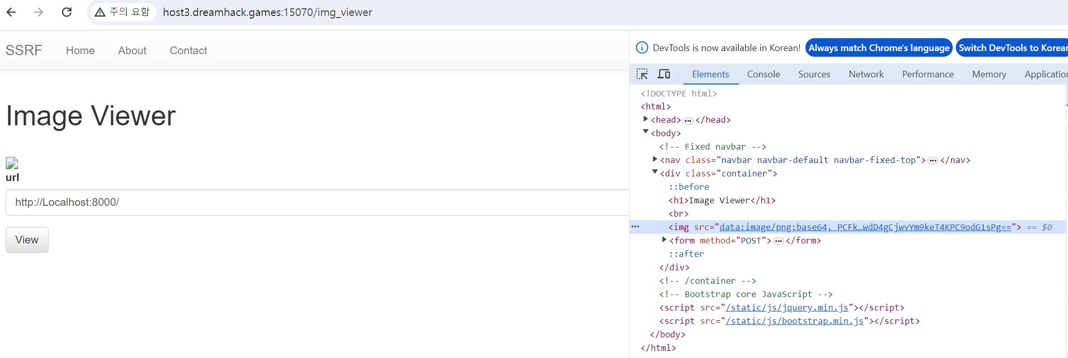
Task: Click the browser address bar URL
Action: [x=267, y=12]
